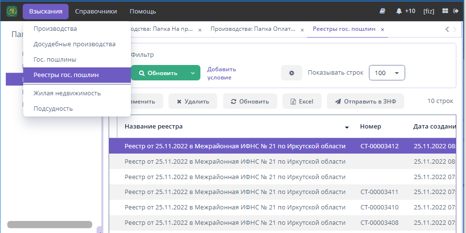Sort by Название реестра column arrow
The image size is (466, 233).
coord(347,127)
